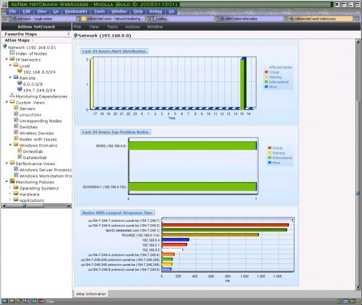Click the Operating Systems folder icon
This screenshot has width=362, height=305.
(x=16, y=187)
